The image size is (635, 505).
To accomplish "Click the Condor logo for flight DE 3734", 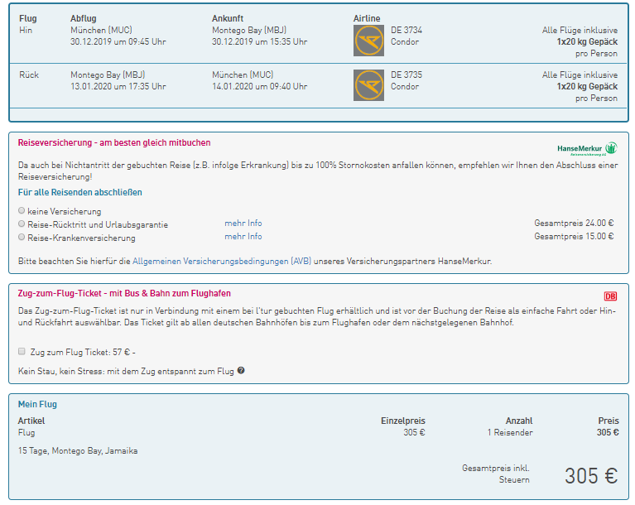I will click(368, 41).
